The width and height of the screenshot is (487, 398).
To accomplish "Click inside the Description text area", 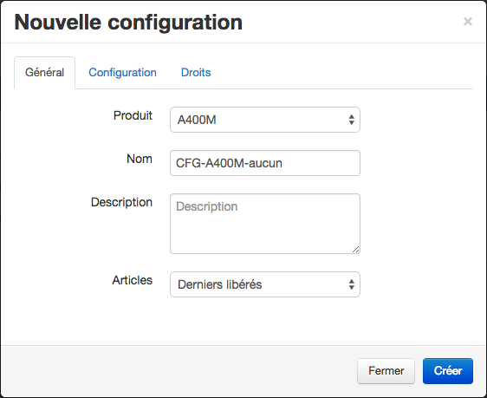I will click(265, 224).
